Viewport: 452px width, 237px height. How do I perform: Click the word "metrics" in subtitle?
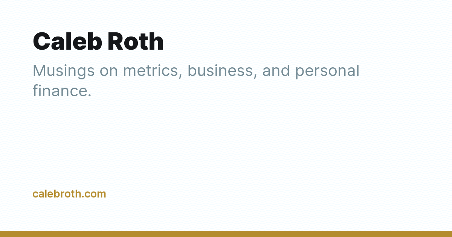(153, 71)
